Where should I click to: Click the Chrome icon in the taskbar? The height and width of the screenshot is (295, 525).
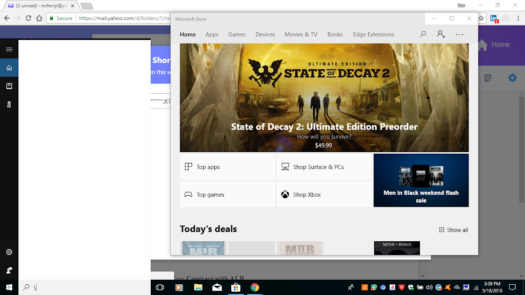(x=255, y=287)
